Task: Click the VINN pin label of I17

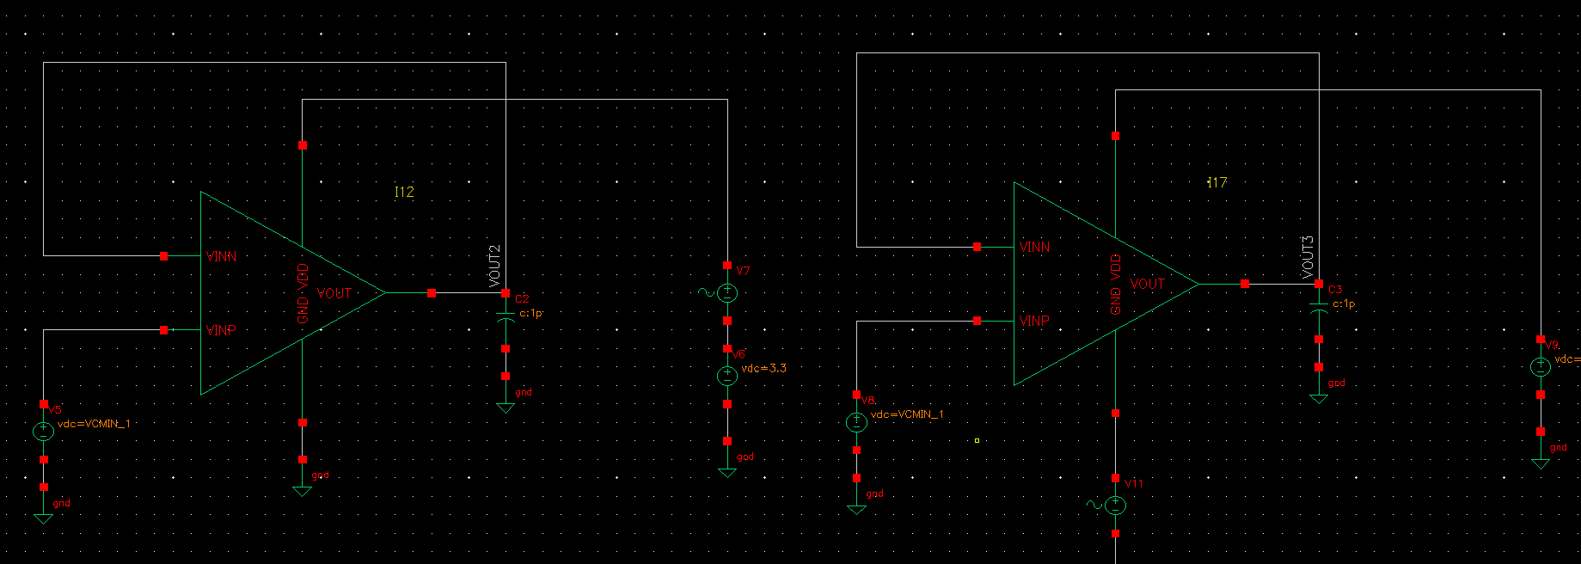Action: tap(1034, 247)
